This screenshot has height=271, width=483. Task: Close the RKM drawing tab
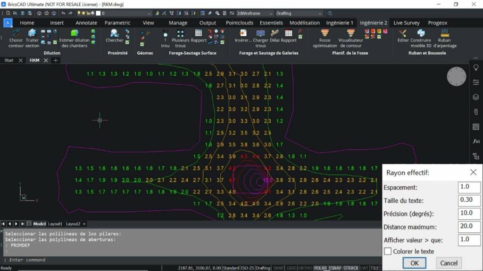pyautogui.click(x=46, y=60)
